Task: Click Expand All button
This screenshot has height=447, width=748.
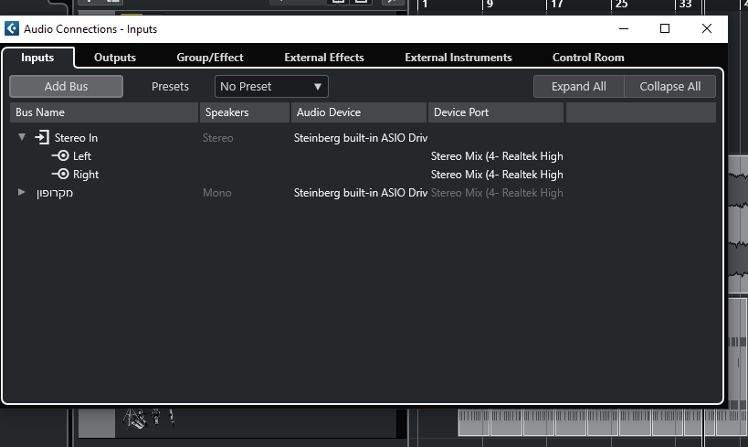Action: (579, 87)
